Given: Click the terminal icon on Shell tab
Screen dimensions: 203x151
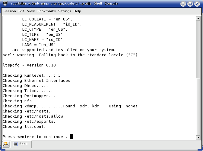Looking at the screenshot, I should [15, 144].
